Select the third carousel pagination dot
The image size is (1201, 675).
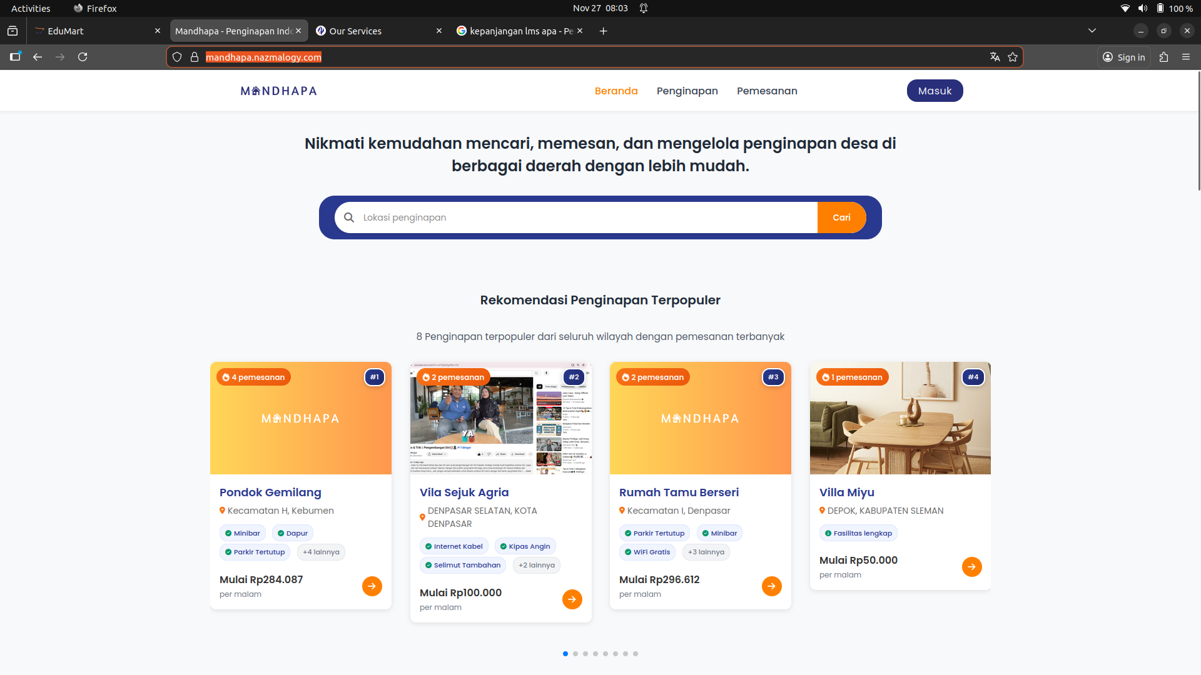coord(585,654)
